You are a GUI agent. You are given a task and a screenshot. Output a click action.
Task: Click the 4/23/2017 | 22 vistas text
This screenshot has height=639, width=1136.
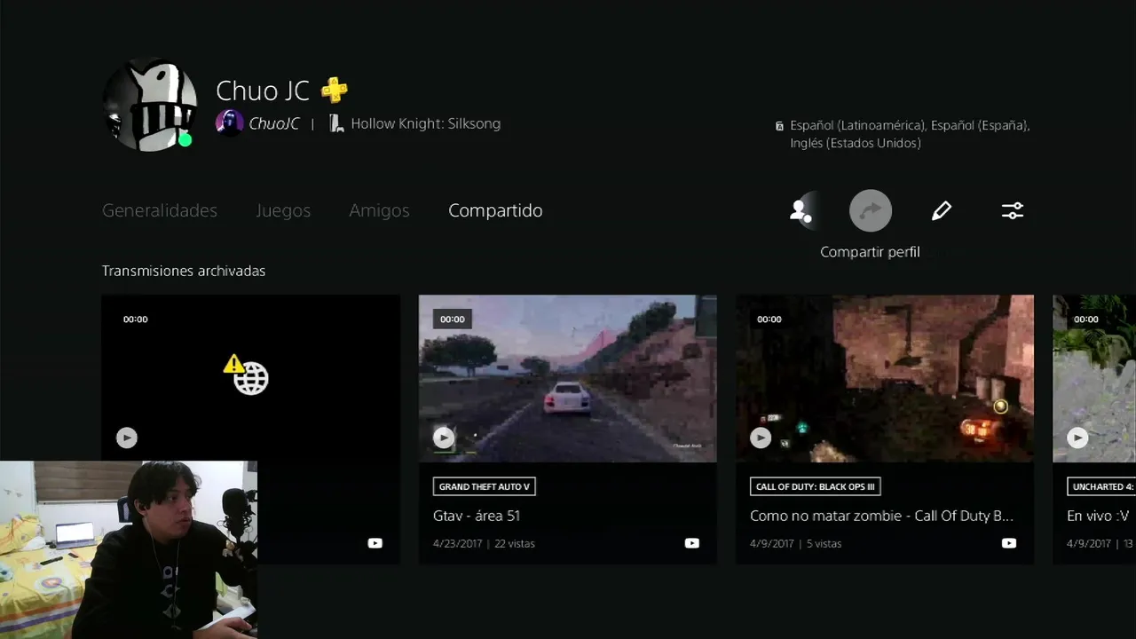click(484, 543)
